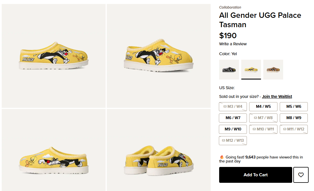This screenshot has width=314, height=191.
Task: Open the top-left side view shoe image
Action: pos(54,56)
